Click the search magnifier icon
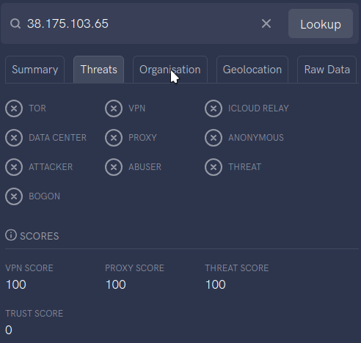The height and width of the screenshot is (343, 361). (15, 23)
